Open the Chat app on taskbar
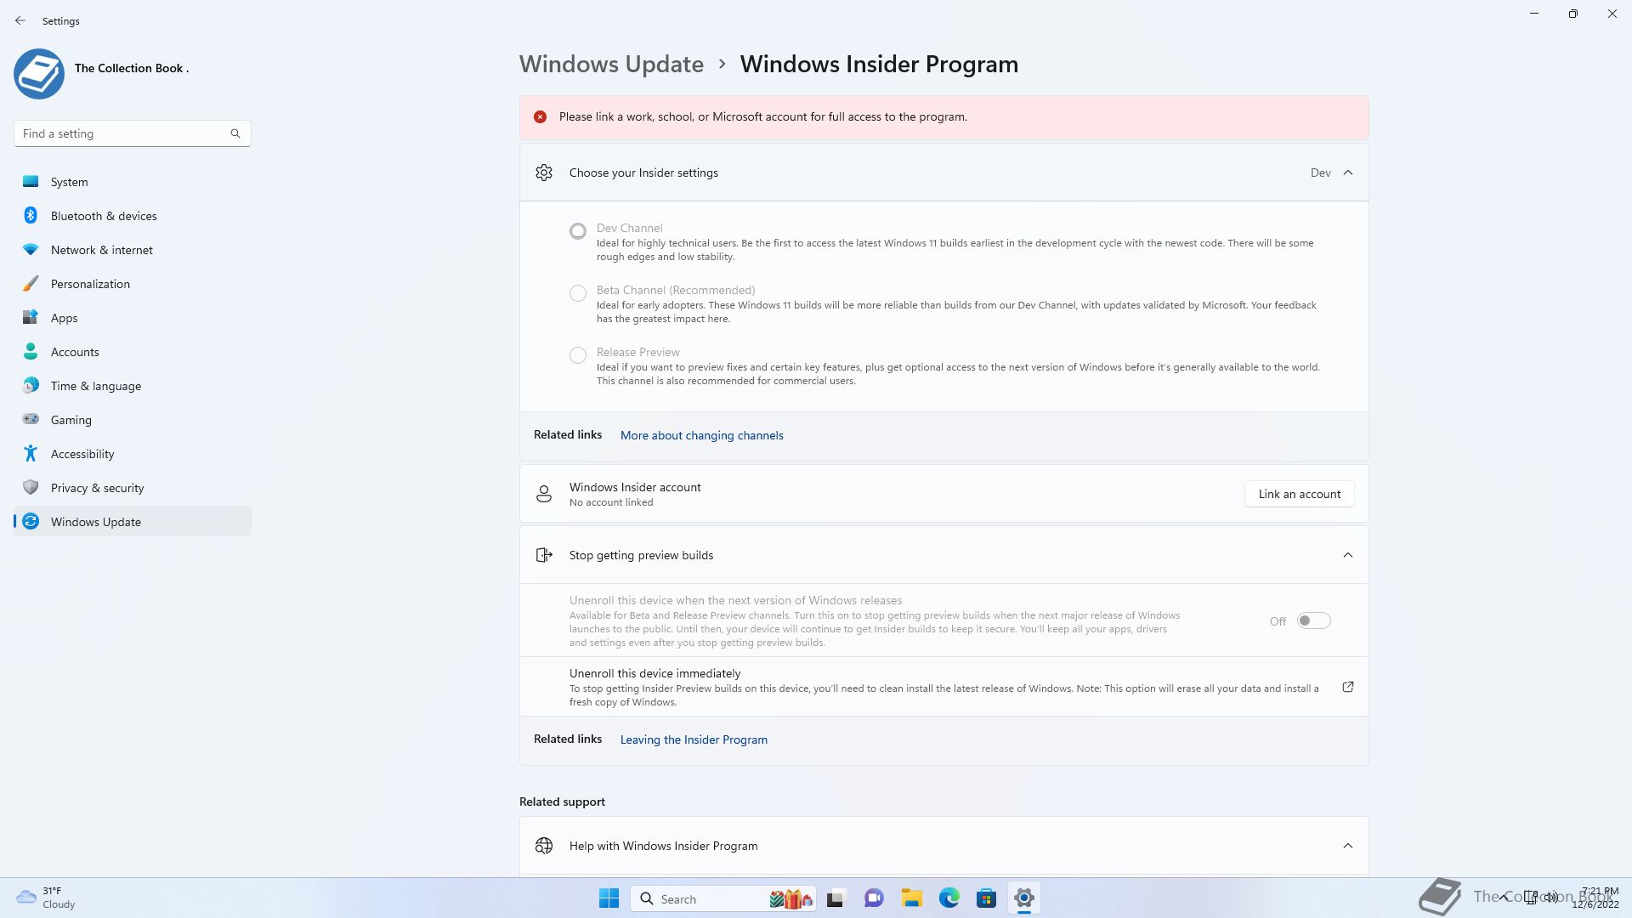1632x918 pixels. click(874, 898)
